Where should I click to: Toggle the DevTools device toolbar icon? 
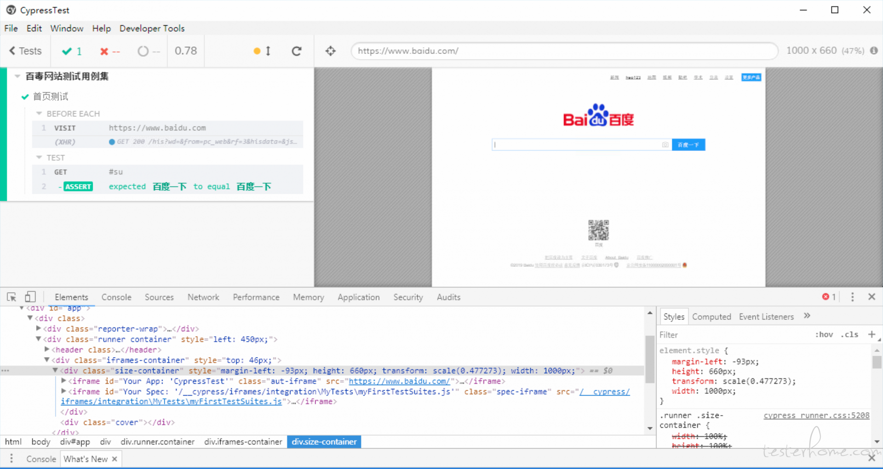tap(30, 297)
